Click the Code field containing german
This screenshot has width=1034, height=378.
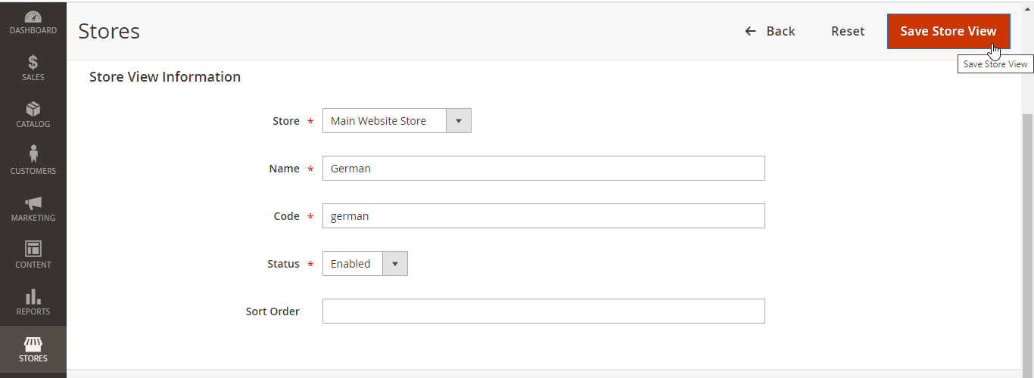click(x=543, y=216)
